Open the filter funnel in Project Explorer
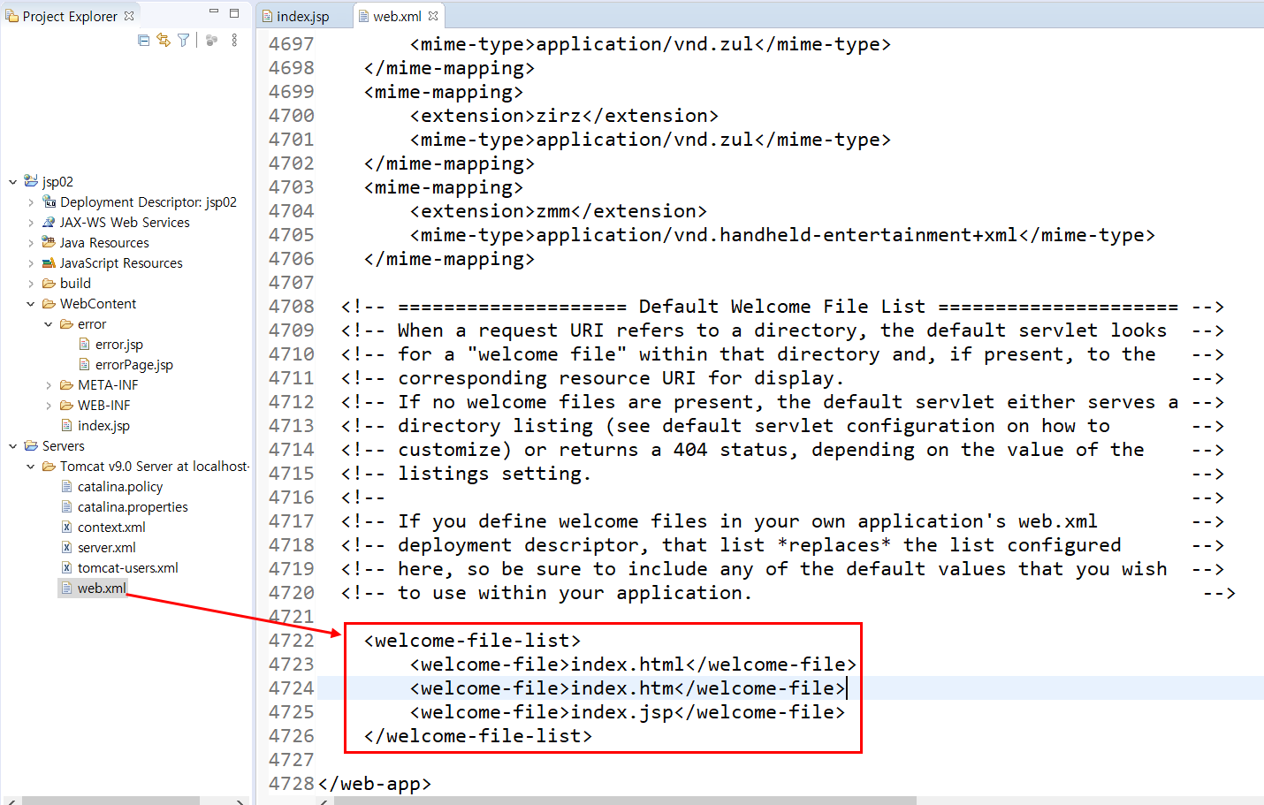The width and height of the screenshot is (1264, 805). pos(183,40)
